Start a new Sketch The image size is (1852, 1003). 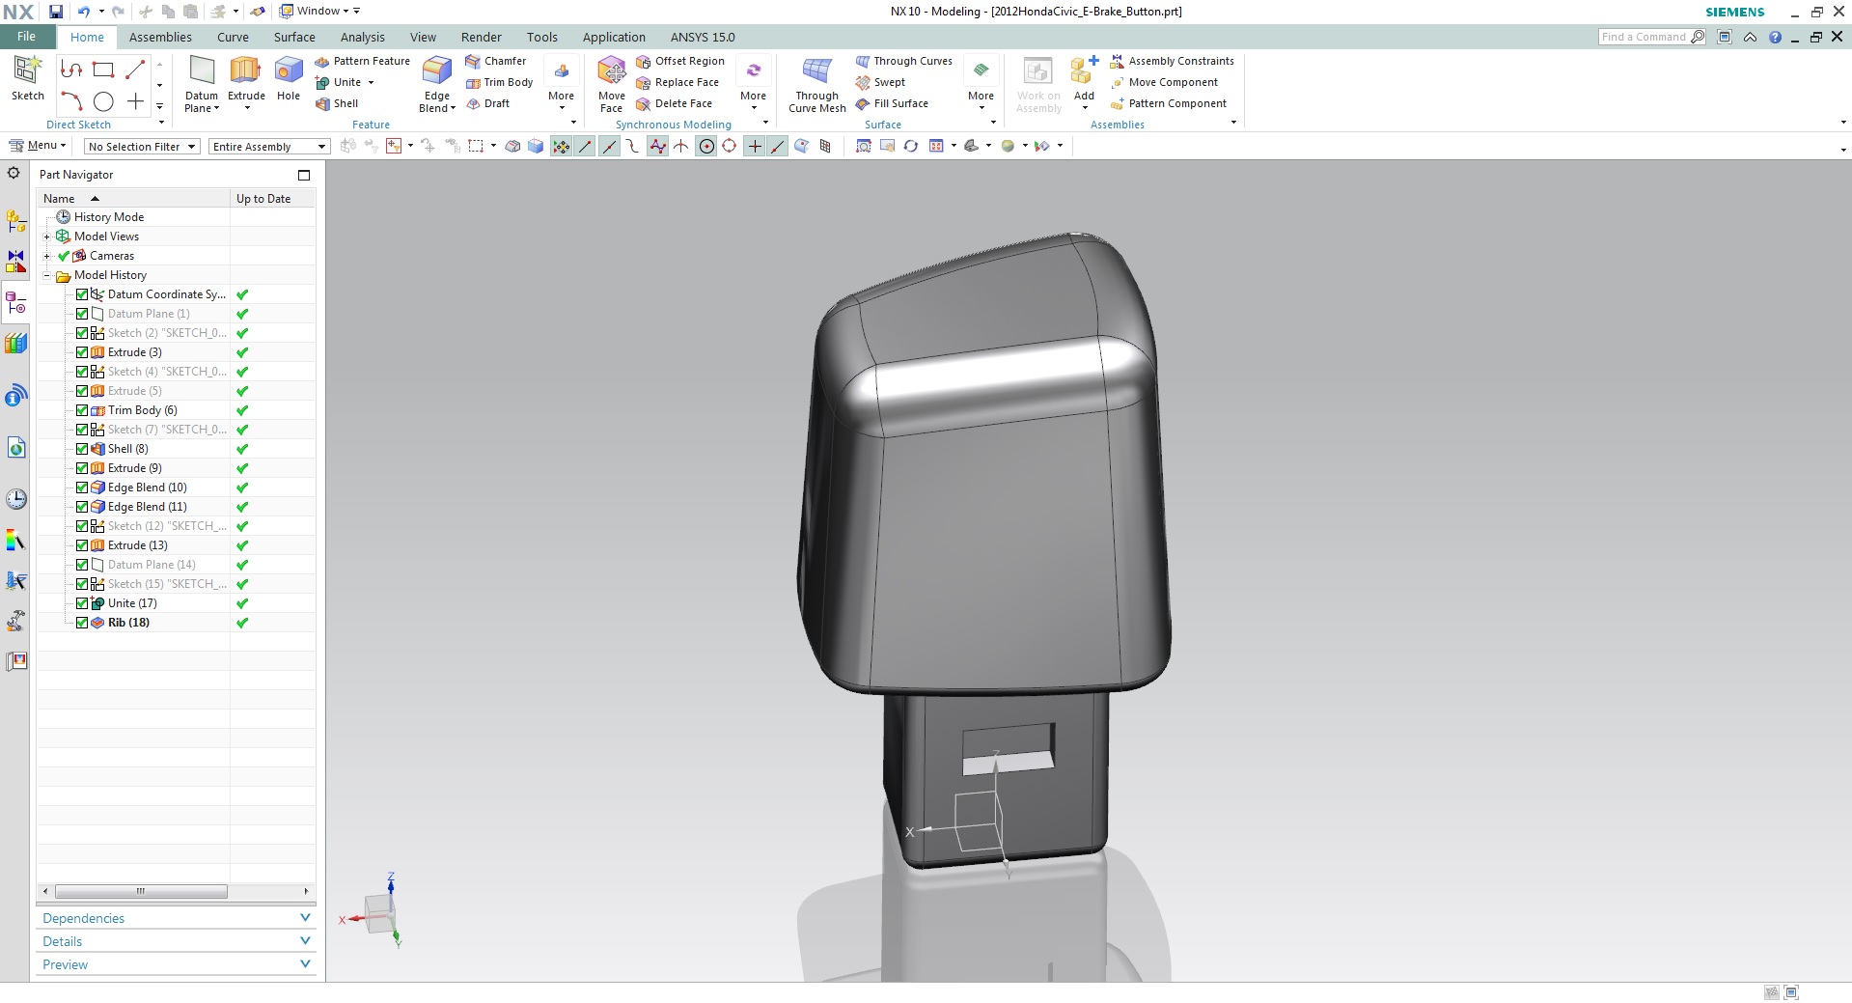[x=28, y=77]
